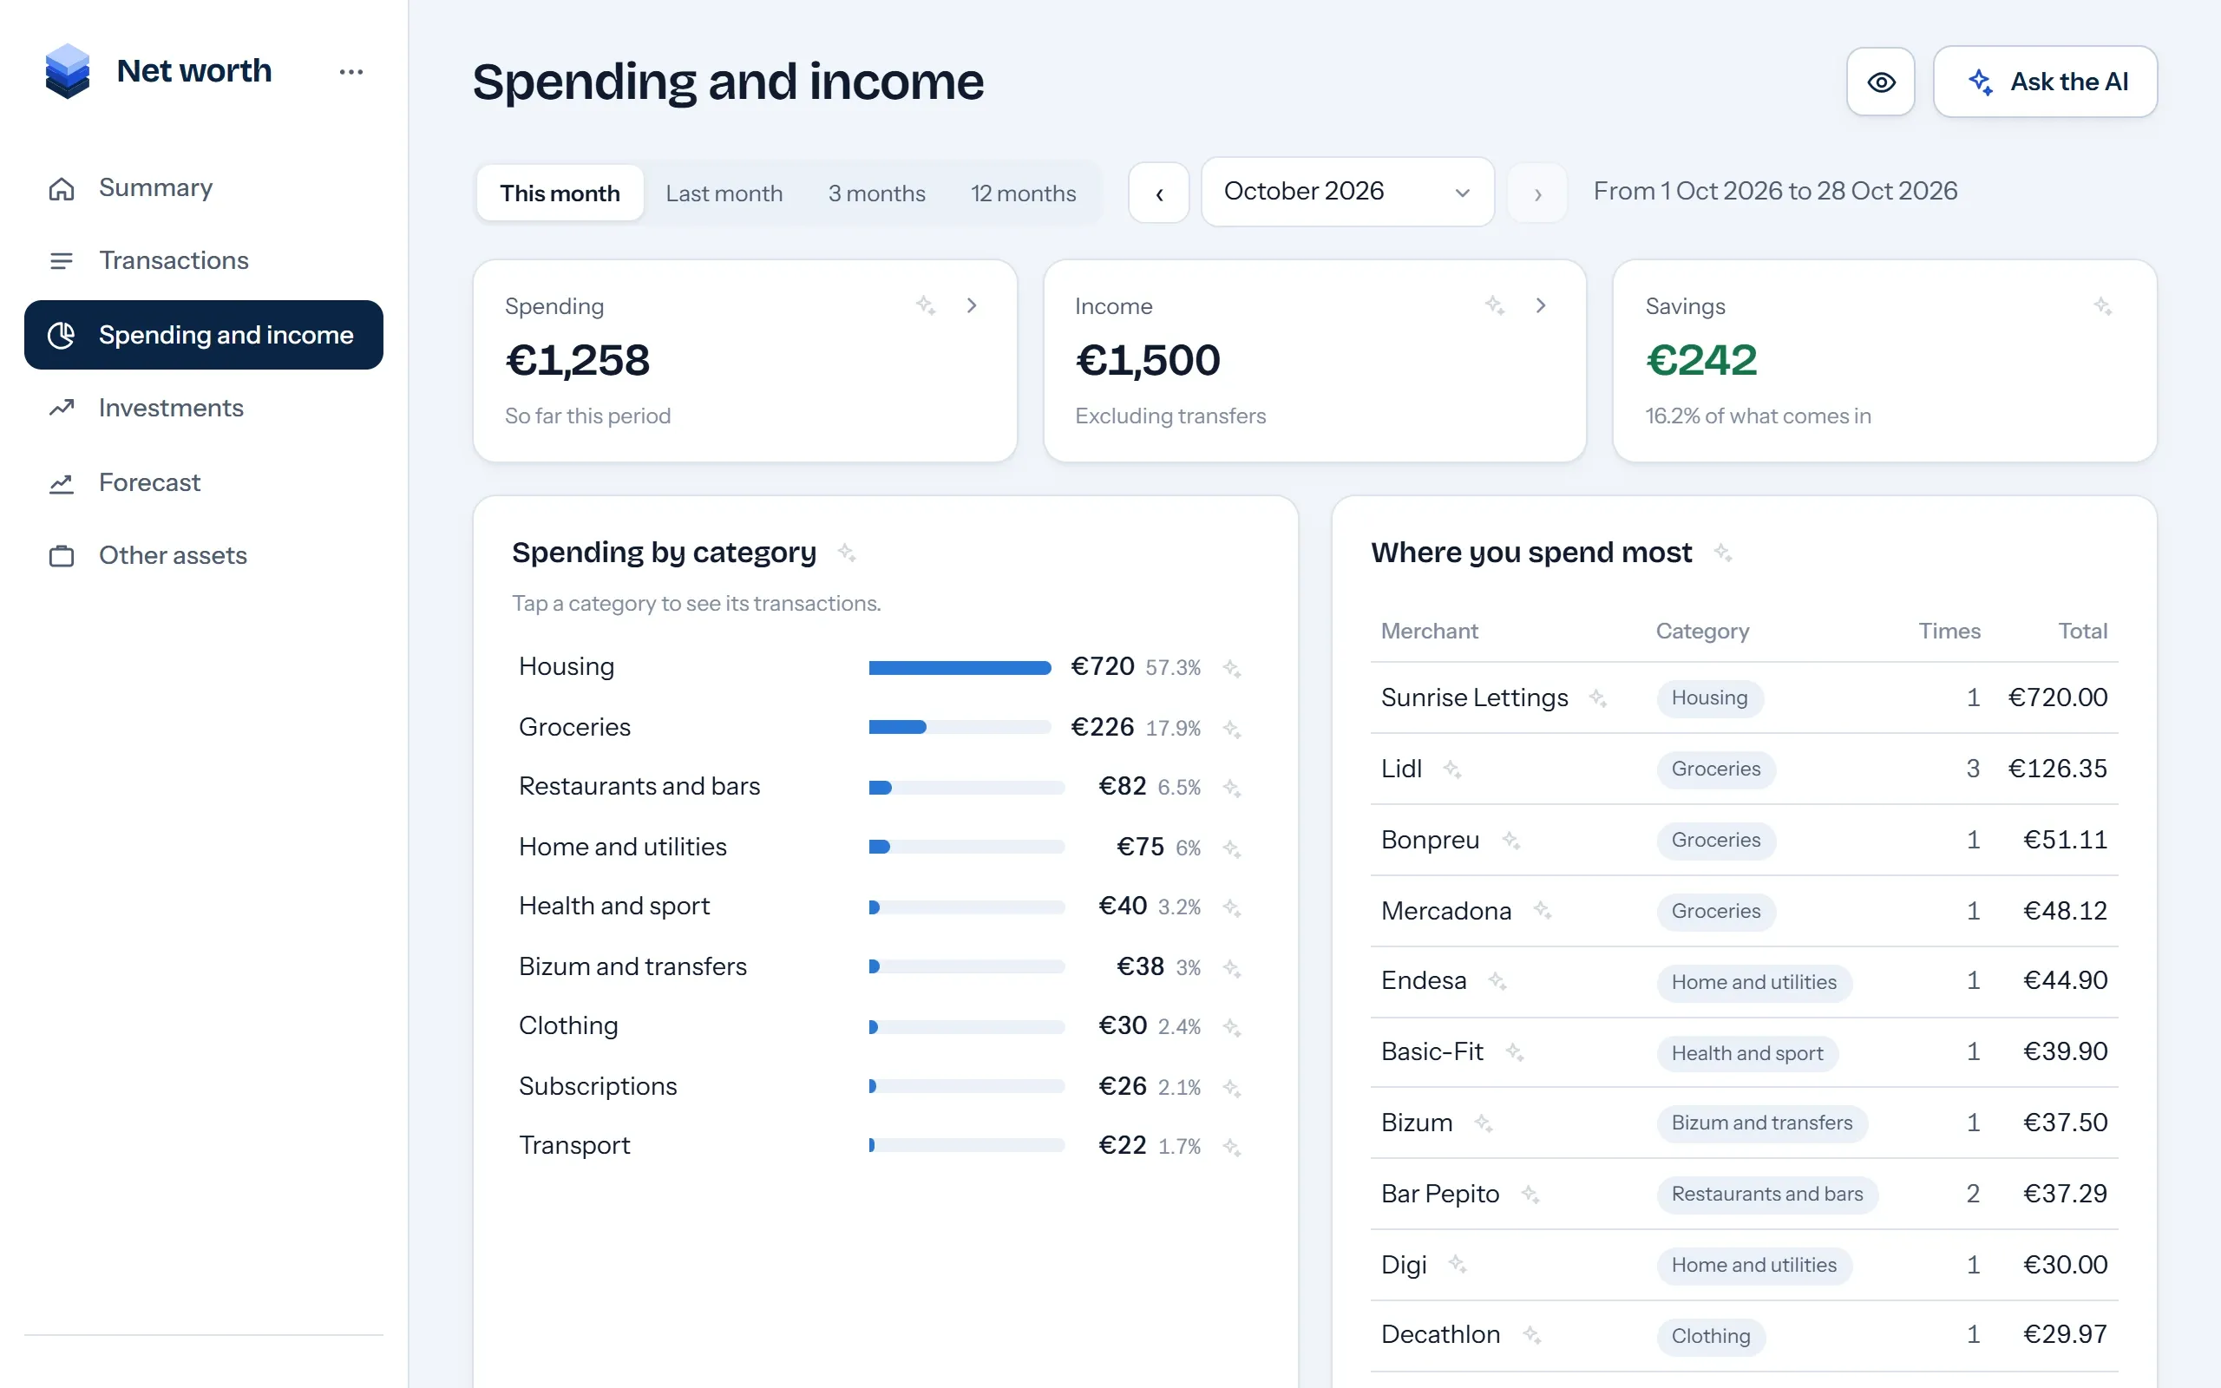Screen dimensions: 2221x1388
Task: Open Other assets in the sidebar
Action: click(x=204, y=555)
